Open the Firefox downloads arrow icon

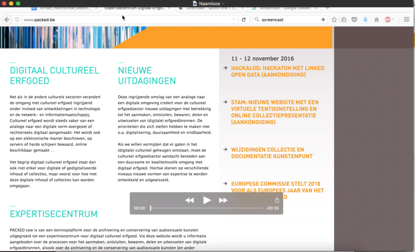[365, 20]
